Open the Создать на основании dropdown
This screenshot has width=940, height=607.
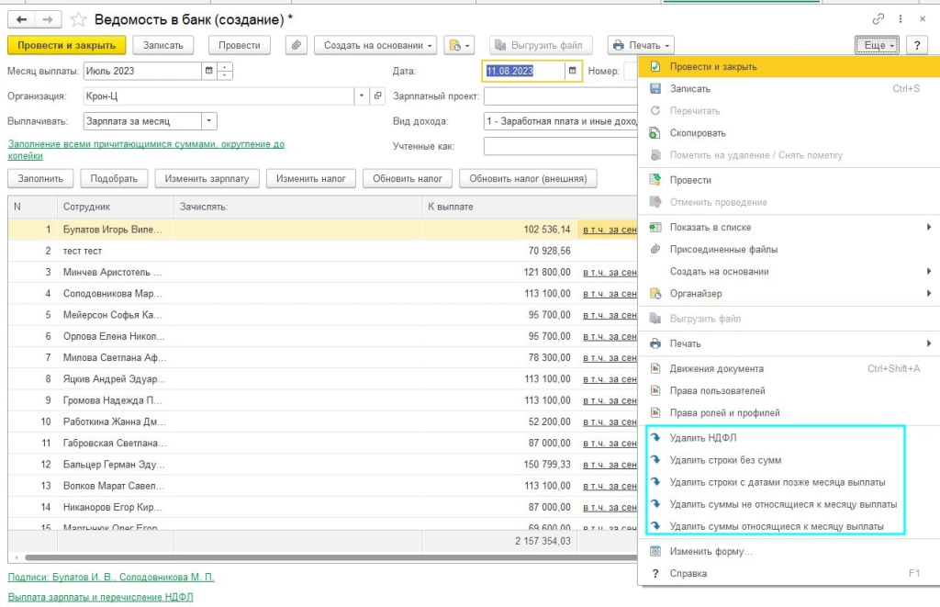375,45
